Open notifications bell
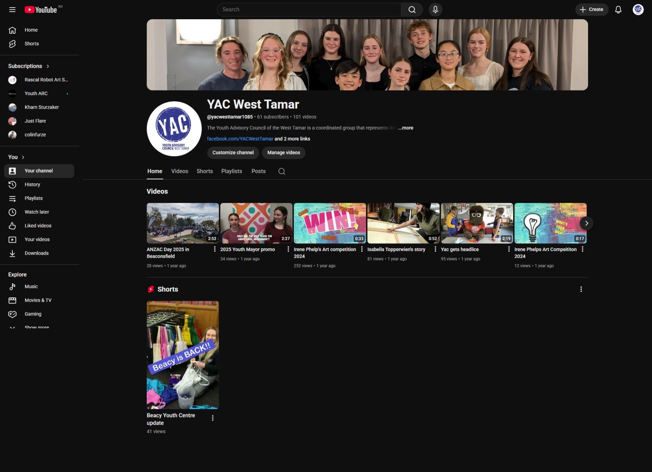The width and height of the screenshot is (652, 472). click(x=618, y=10)
